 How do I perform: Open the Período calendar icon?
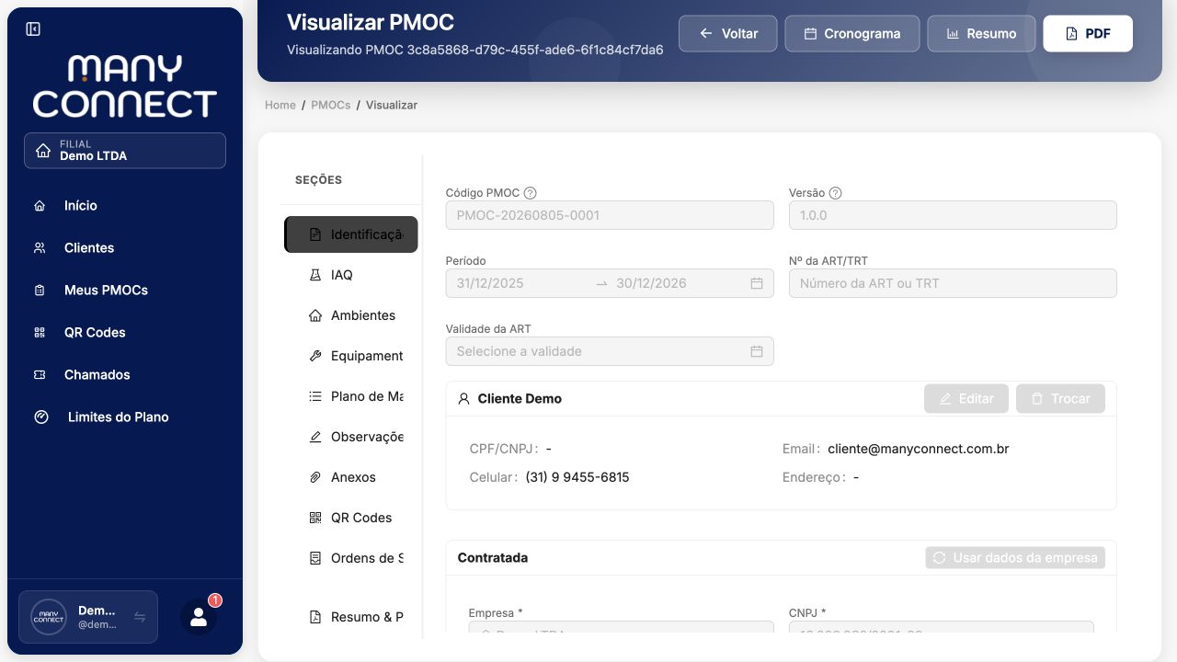[x=757, y=283]
